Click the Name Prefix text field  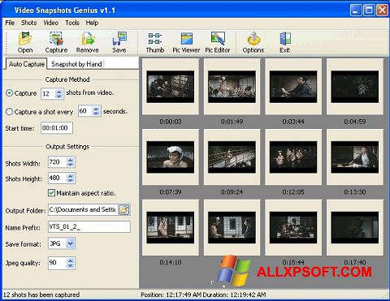tap(89, 227)
